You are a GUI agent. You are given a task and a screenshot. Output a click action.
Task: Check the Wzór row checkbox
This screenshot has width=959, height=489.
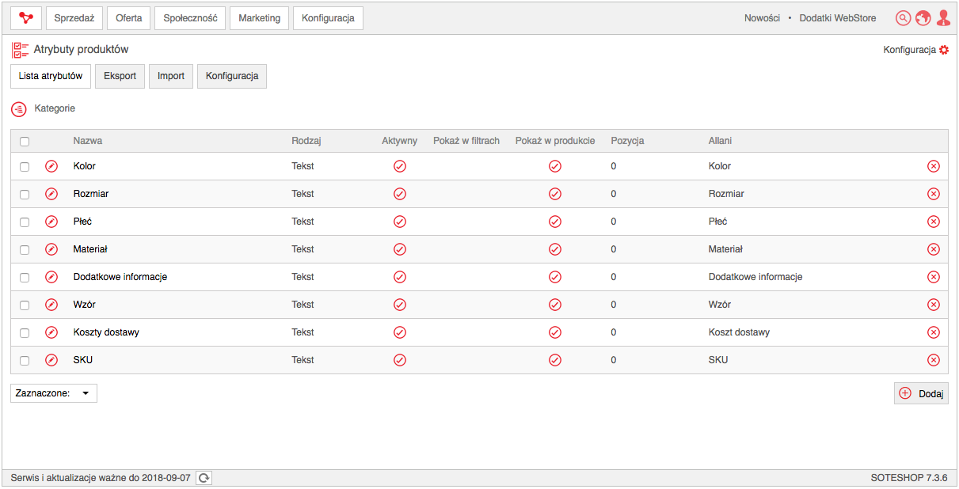(25, 305)
